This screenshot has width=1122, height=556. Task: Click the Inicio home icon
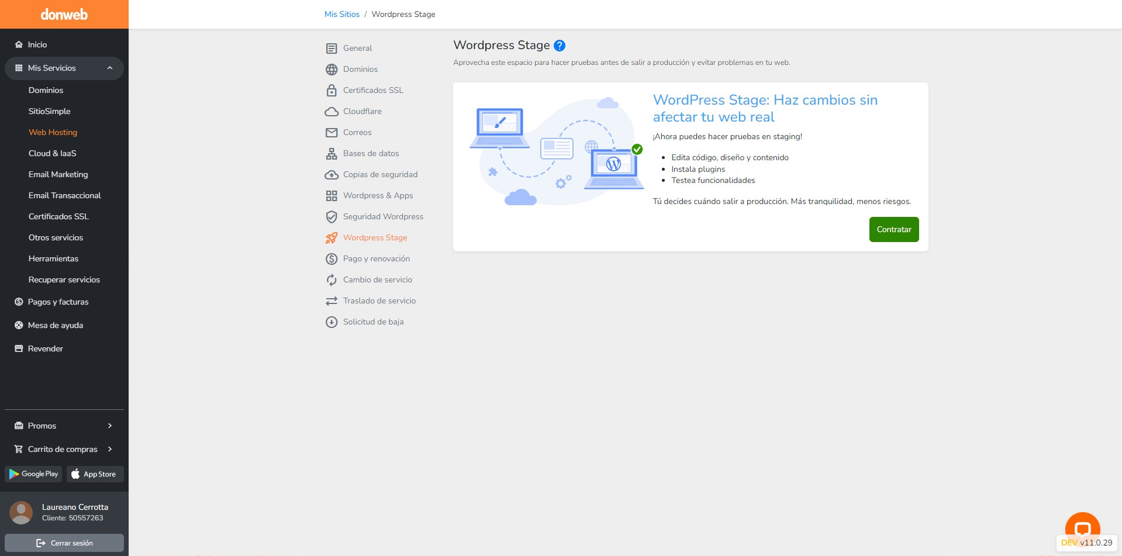[19, 44]
